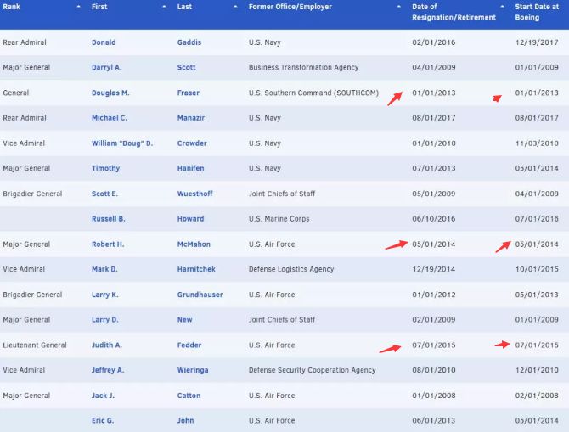
Task: Open the Eric G. link
Action: (x=103, y=420)
